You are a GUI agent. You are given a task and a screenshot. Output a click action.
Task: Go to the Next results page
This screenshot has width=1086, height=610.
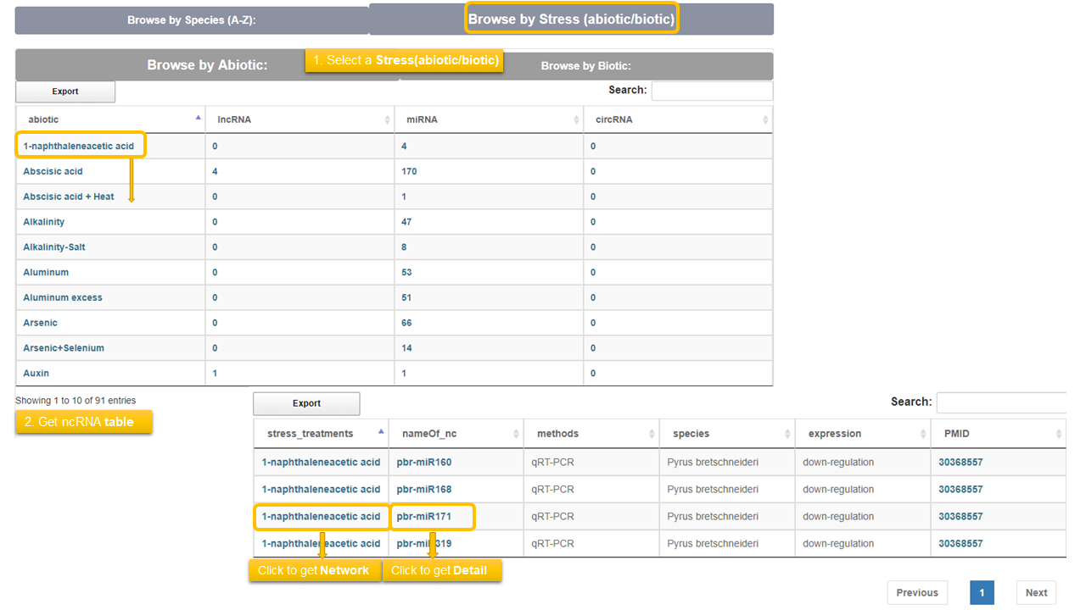coord(1036,593)
